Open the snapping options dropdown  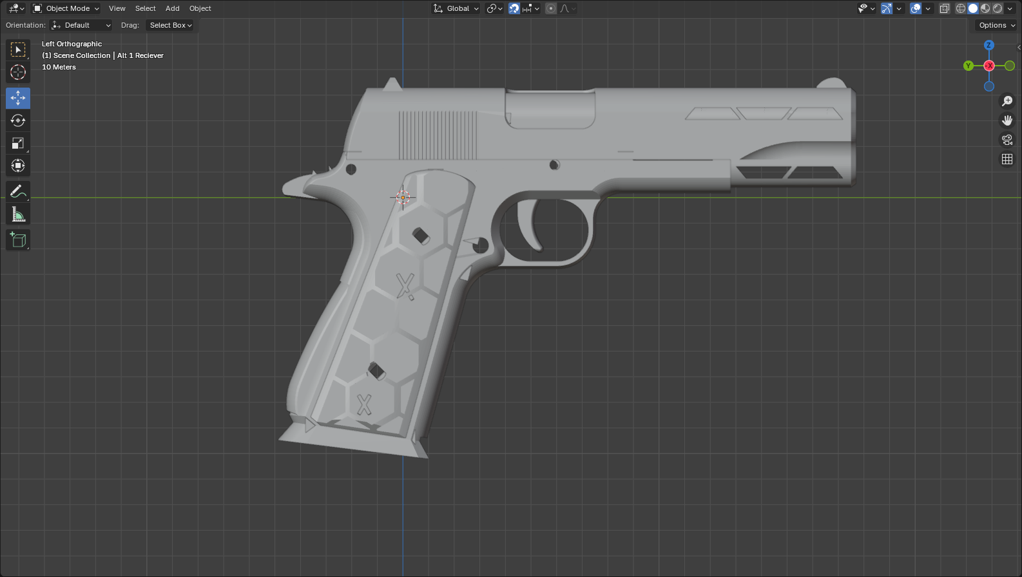click(x=531, y=8)
